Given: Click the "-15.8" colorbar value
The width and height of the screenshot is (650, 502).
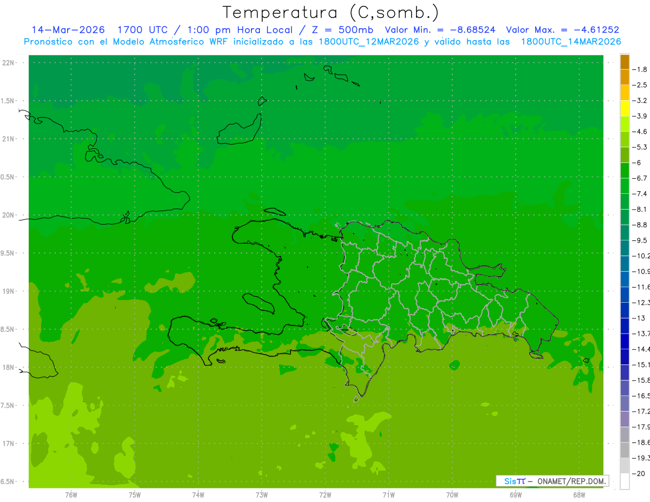Looking at the screenshot, I should tap(641, 380).
